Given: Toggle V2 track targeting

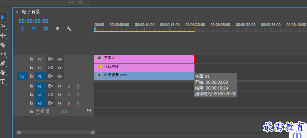Looking at the screenshot, I should pos(40,68).
